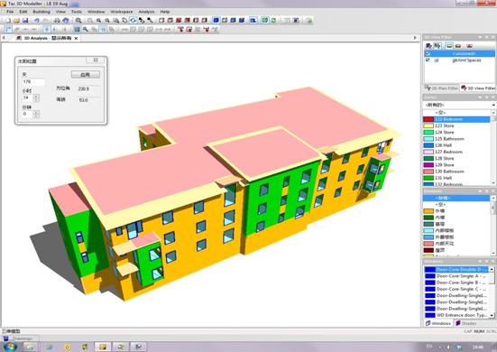Screen dimensions: 497x352
Task: Decrease the minute value with the spinner down arrow
Action: click(36, 116)
